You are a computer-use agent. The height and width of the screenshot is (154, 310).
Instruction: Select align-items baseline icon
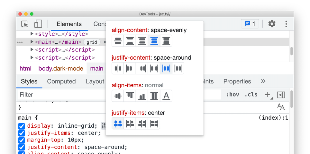coord(166,96)
